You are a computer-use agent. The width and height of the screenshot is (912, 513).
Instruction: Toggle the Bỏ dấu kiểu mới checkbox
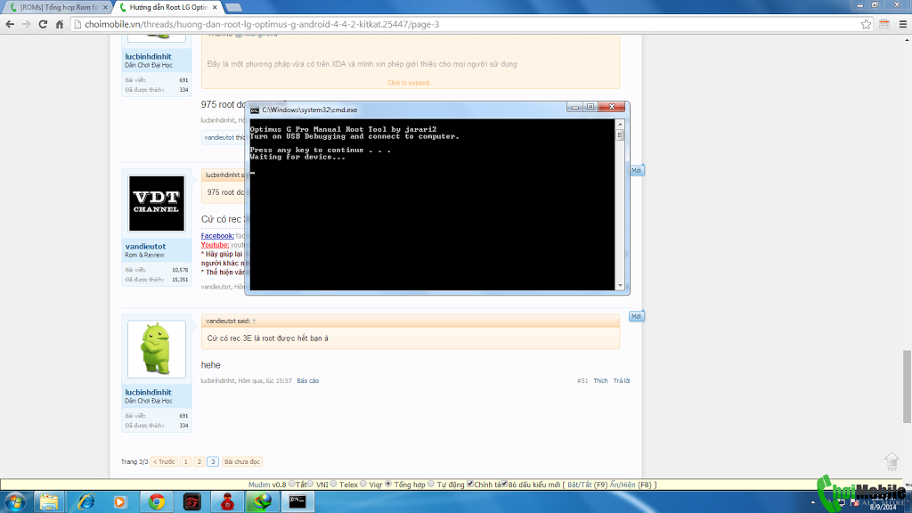[504, 484]
